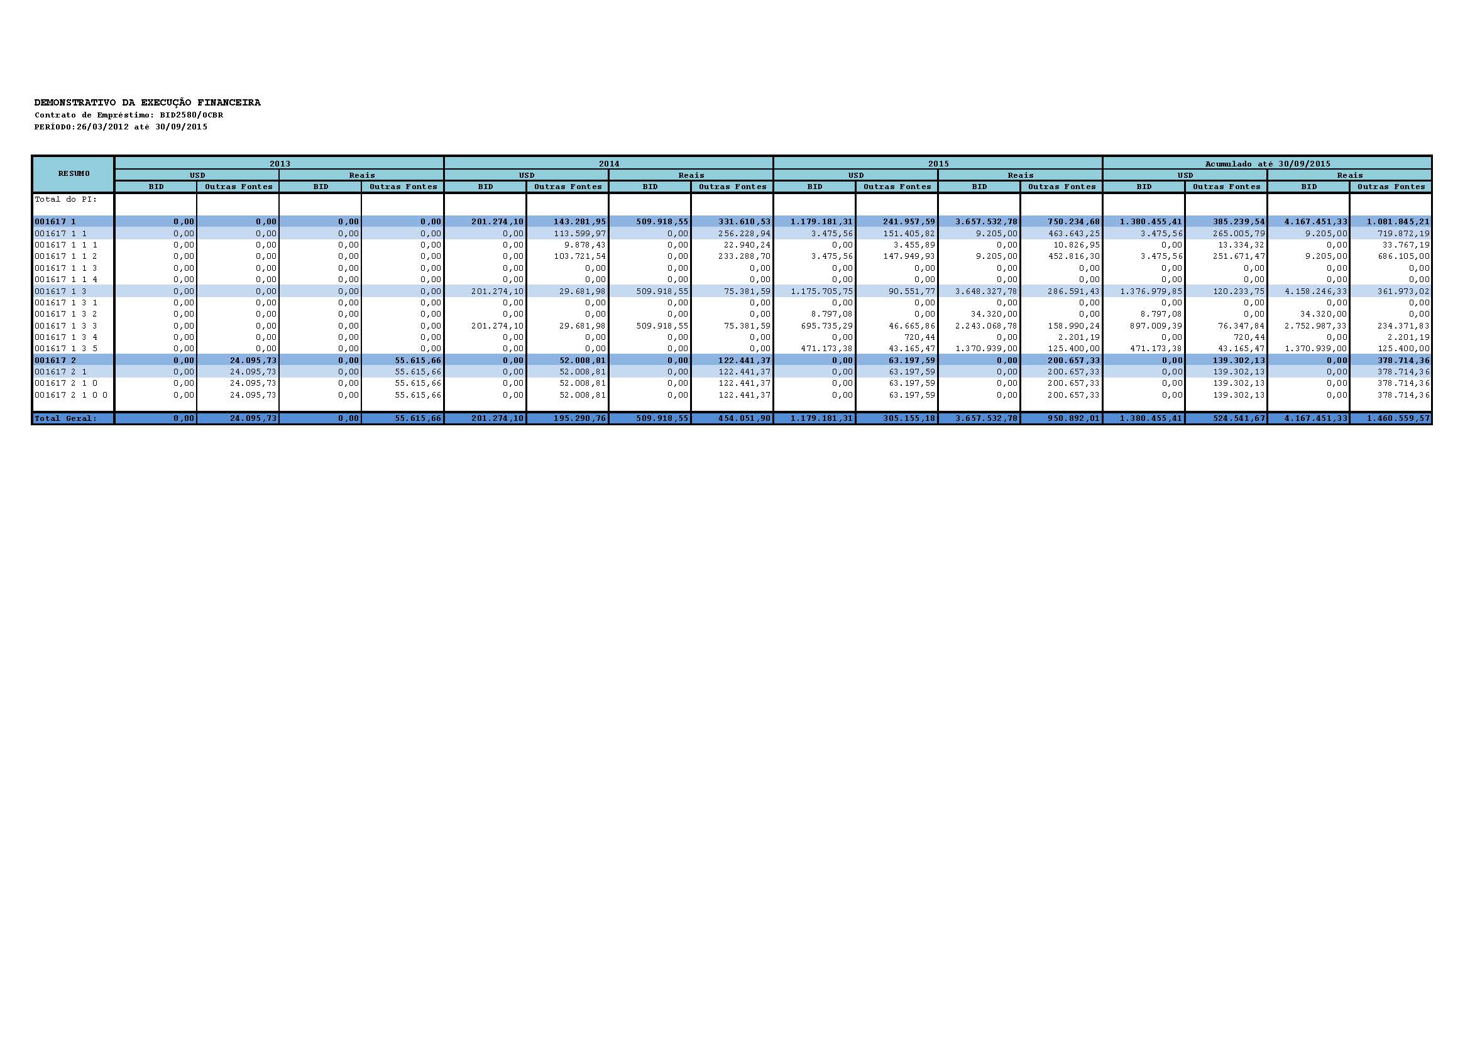
Task: Click the Acumulado até 30/09/2015 header
Action: pyautogui.click(x=1267, y=164)
